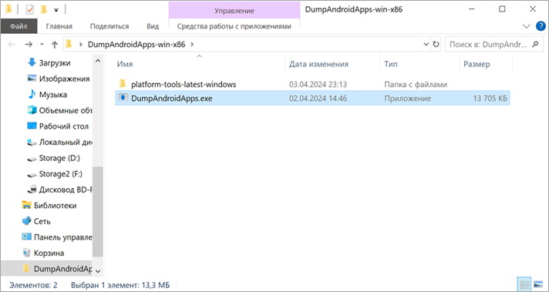Open Библиотеки in the navigation pane
Screen dimensions: 549x292
pyautogui.click(x=55, y=205)
